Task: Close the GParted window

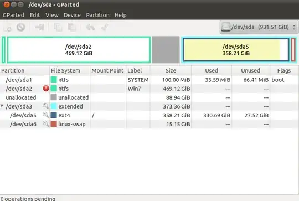Action: (7, 4)
